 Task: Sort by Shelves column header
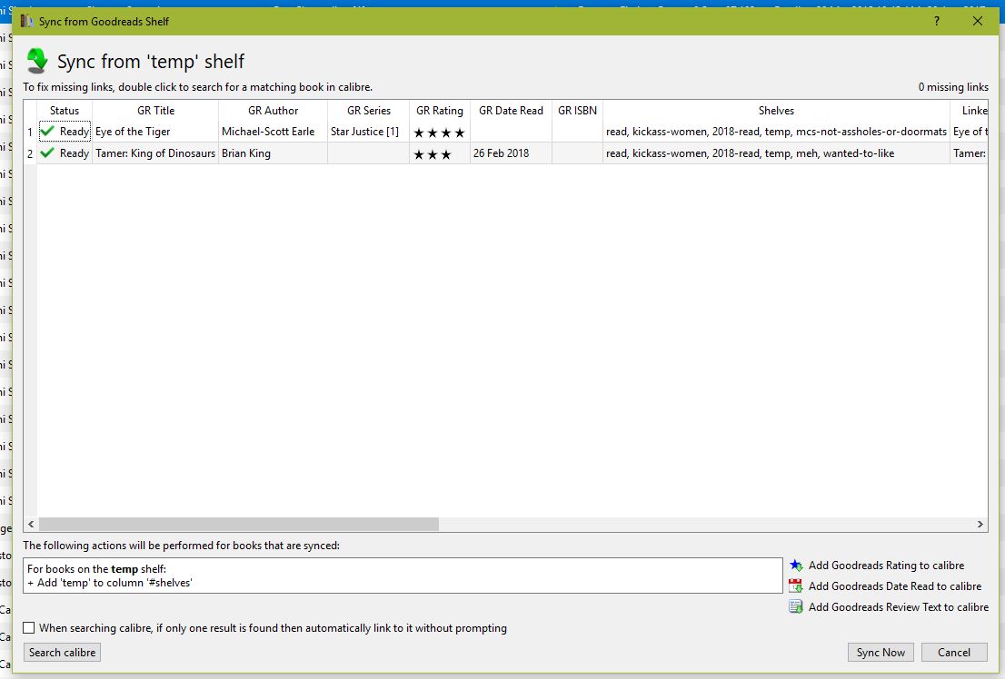pyautogui.click(x=776, y=110)
